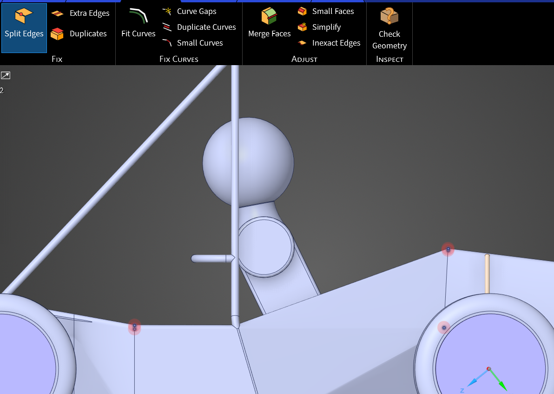554x394 pixels.
Task: Click the Curve Gaps tool
Action: coord(189,11)
